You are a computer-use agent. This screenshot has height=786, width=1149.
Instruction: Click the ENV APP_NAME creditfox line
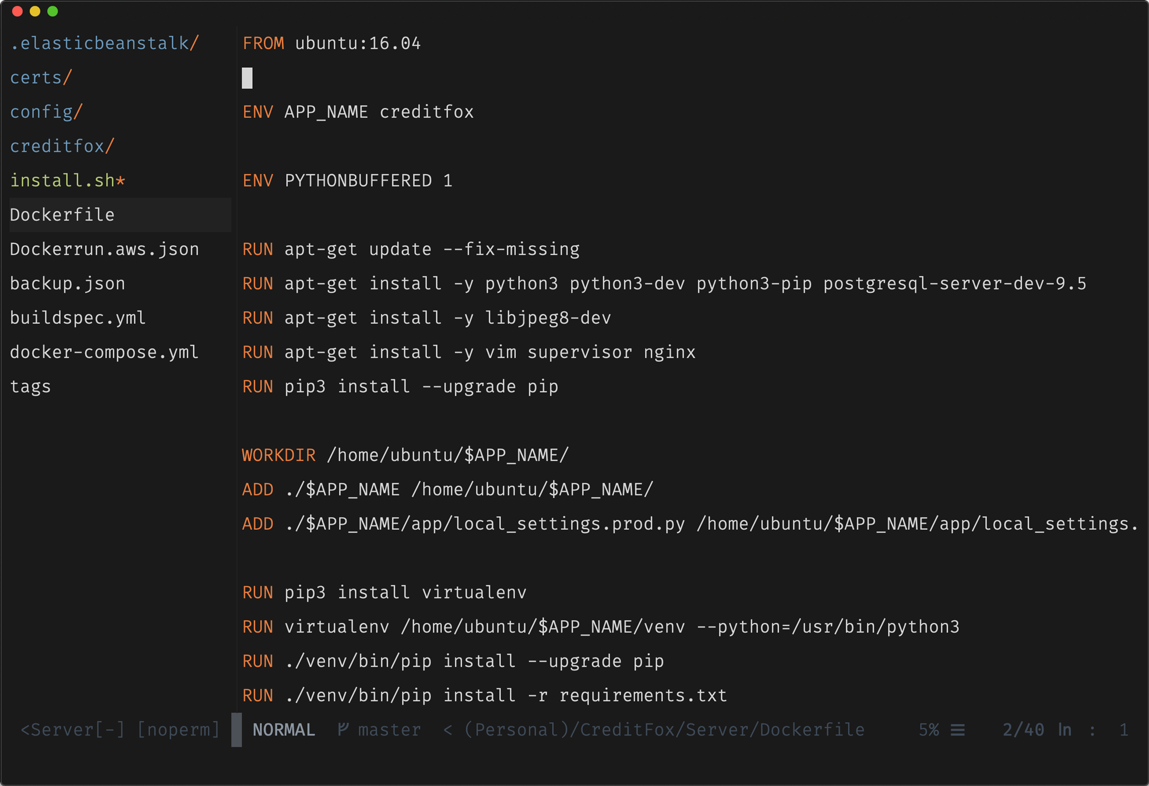[x=358, y=112]
